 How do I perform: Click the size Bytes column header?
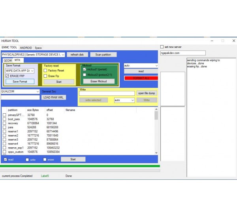[35, 110]
